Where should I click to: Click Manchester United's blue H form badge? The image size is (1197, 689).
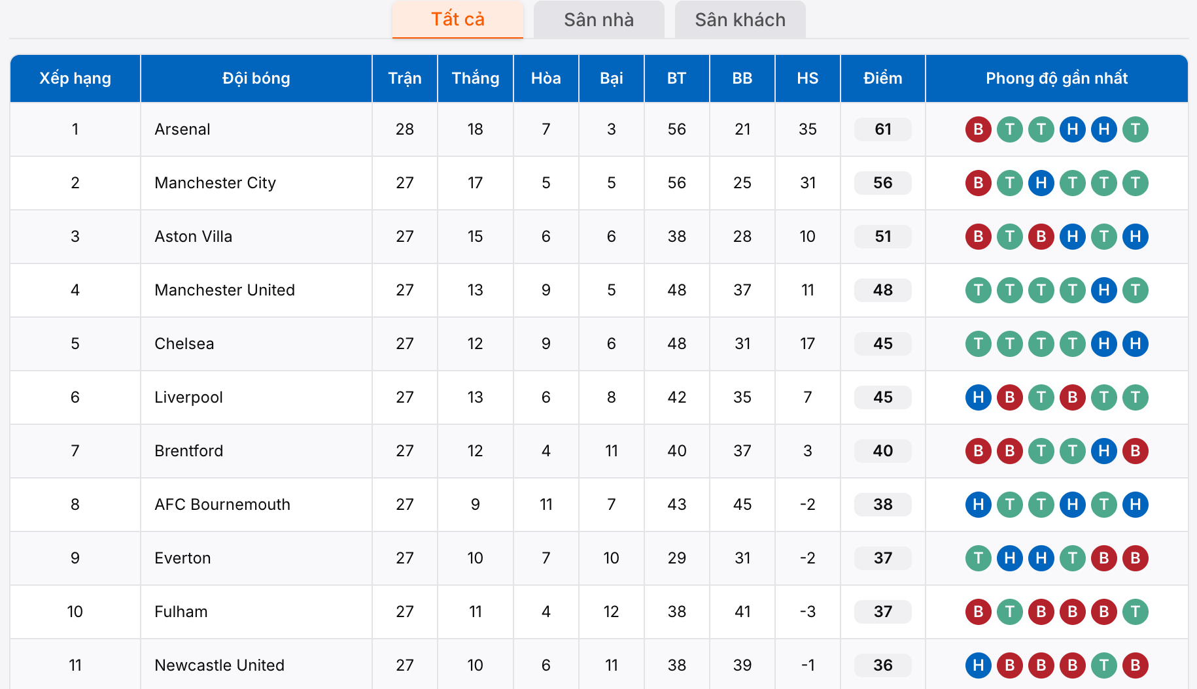tap(1103, 290)
